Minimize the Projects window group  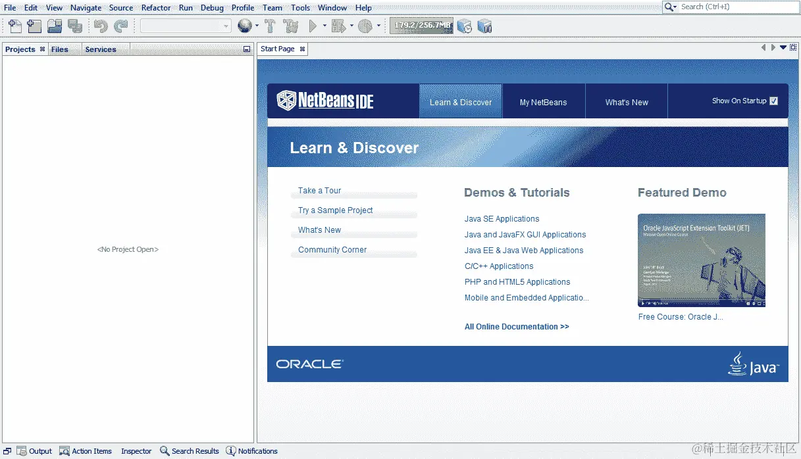coord(247,49)
